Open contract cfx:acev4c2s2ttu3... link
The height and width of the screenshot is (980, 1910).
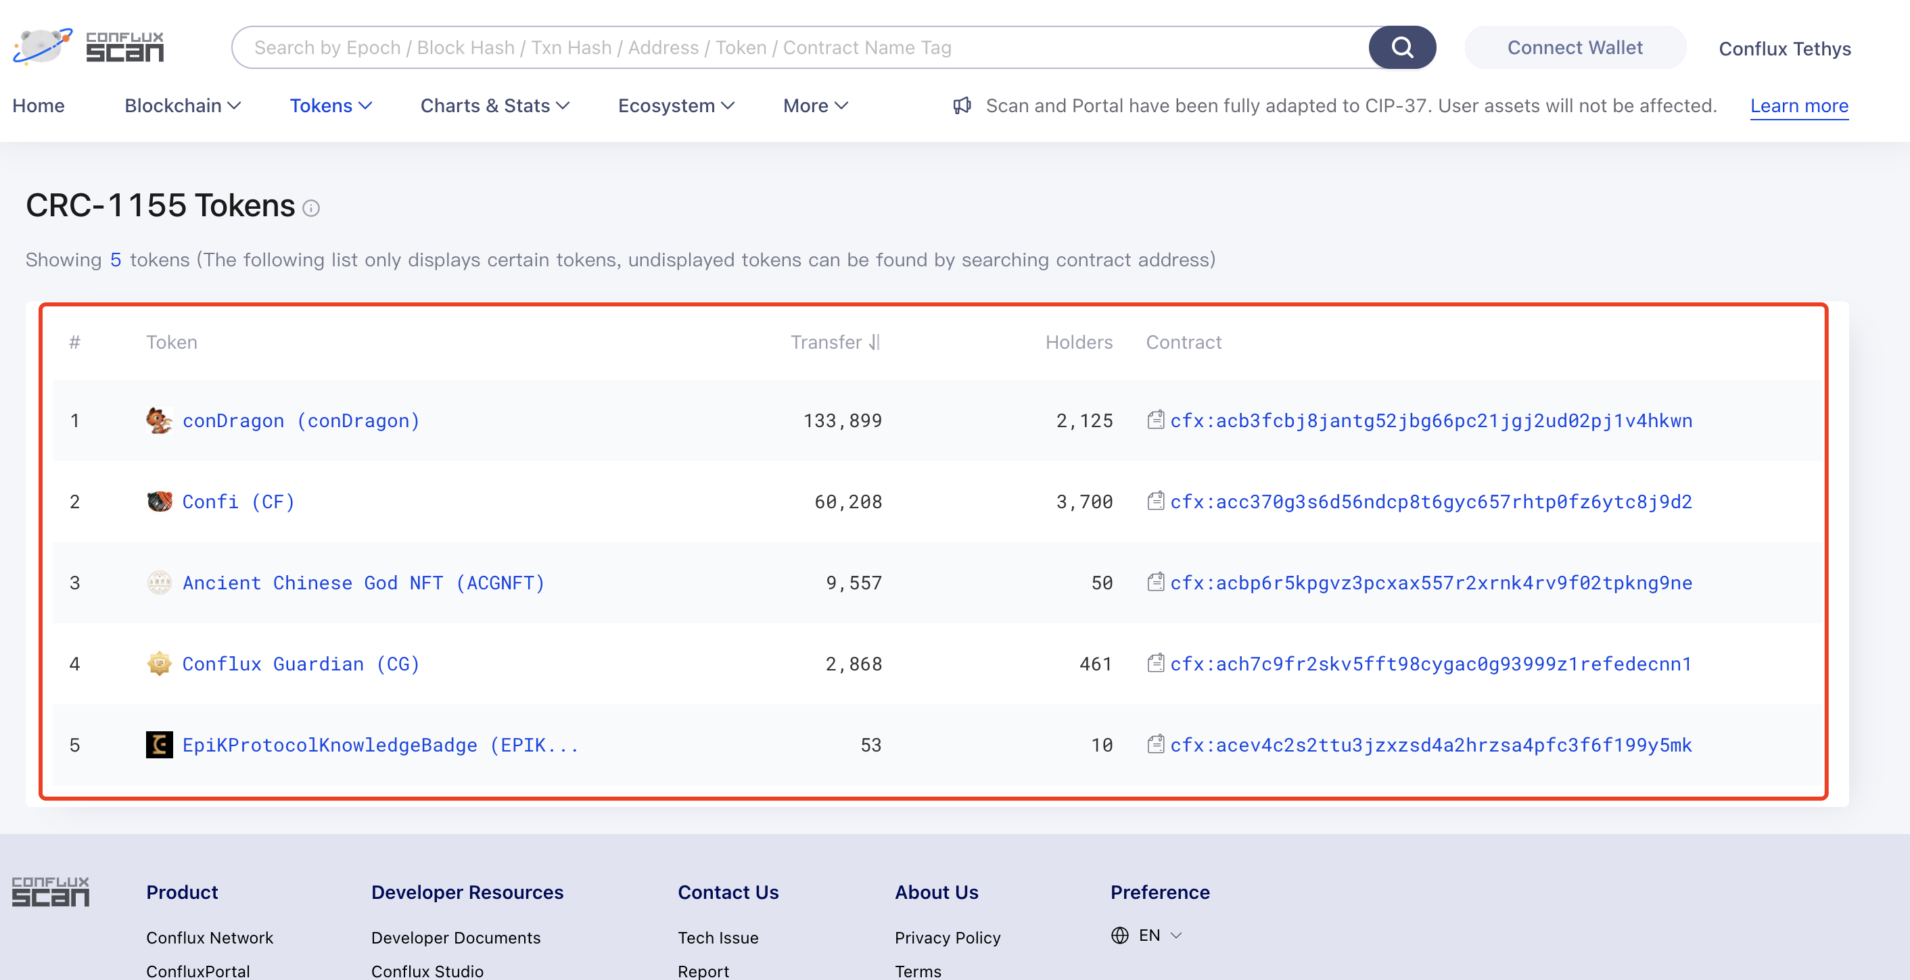click(1431, 744)
